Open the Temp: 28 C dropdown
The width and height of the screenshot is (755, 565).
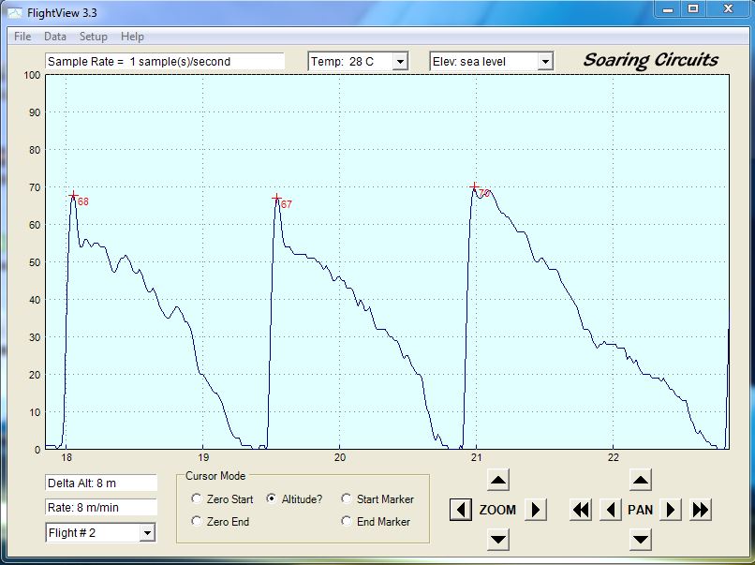400,62
